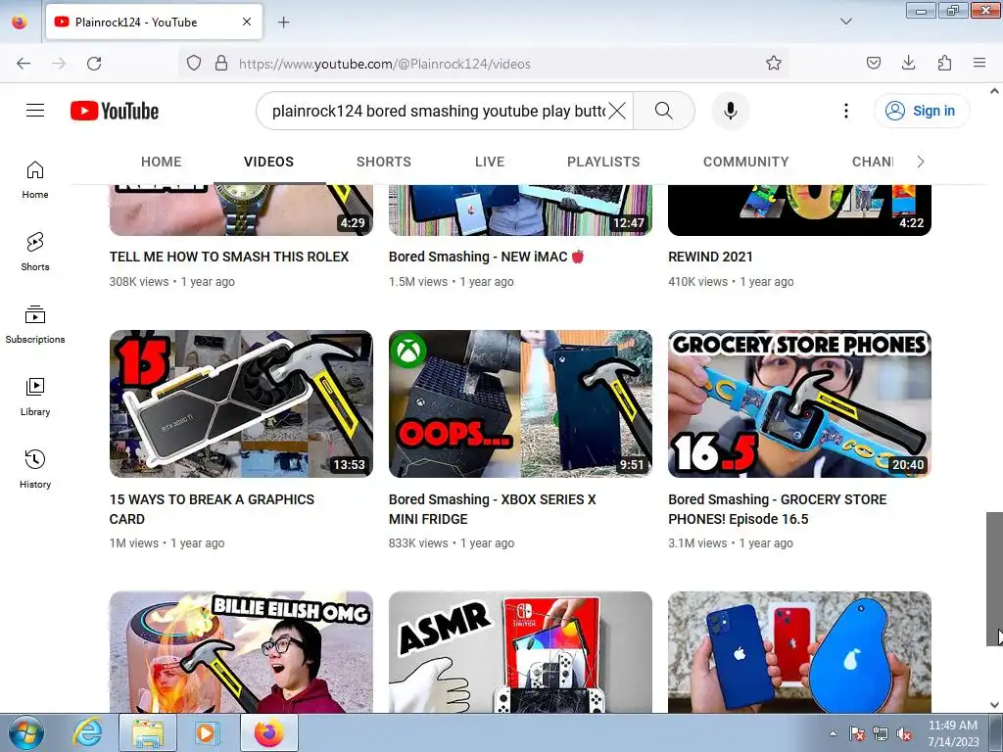
Task: Click the scrollbar up arrow
Action: click(x=994, y=91)
